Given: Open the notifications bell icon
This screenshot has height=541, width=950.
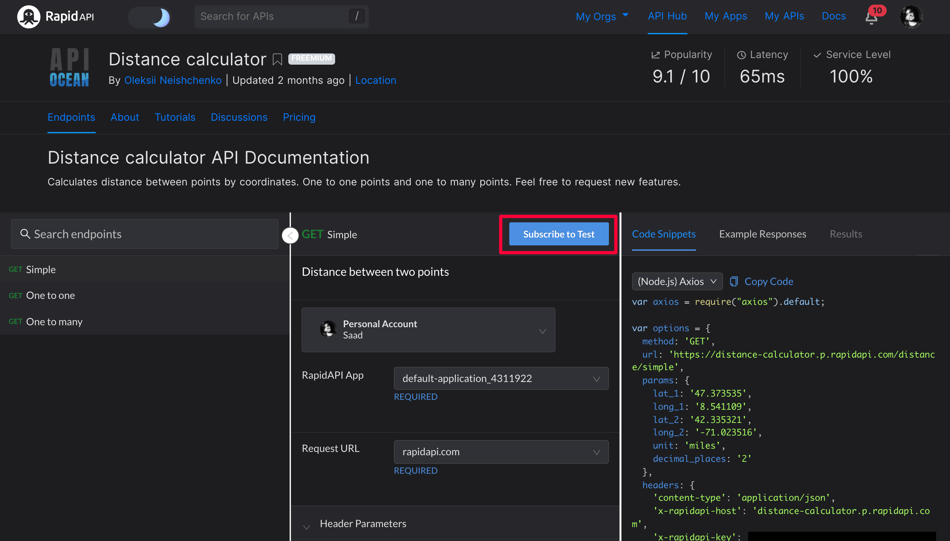Looking at the screenshot, I should (871, 18).
